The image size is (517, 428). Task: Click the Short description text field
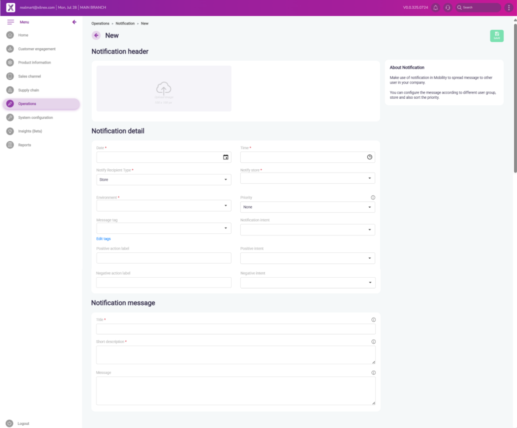pyautogui.click(x=236, y=355)
